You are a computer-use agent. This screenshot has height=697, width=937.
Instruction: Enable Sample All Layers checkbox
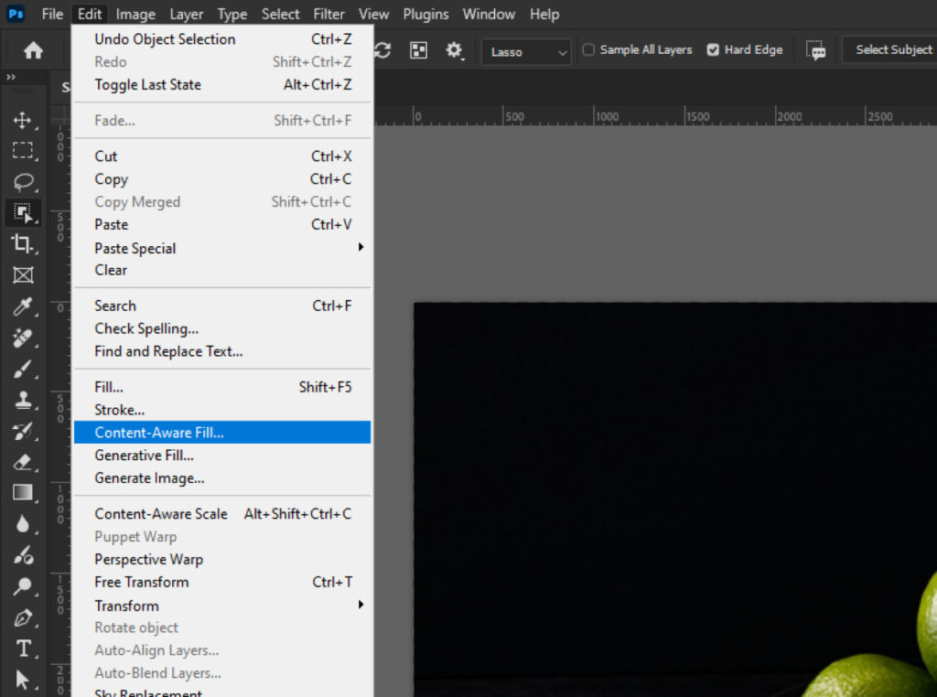coord(588,49)
